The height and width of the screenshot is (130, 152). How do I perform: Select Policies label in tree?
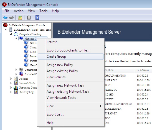[24, 79]
